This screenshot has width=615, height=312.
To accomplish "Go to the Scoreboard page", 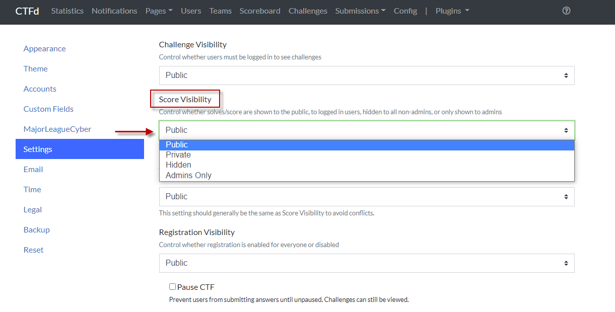I will (x=260, y=11).
